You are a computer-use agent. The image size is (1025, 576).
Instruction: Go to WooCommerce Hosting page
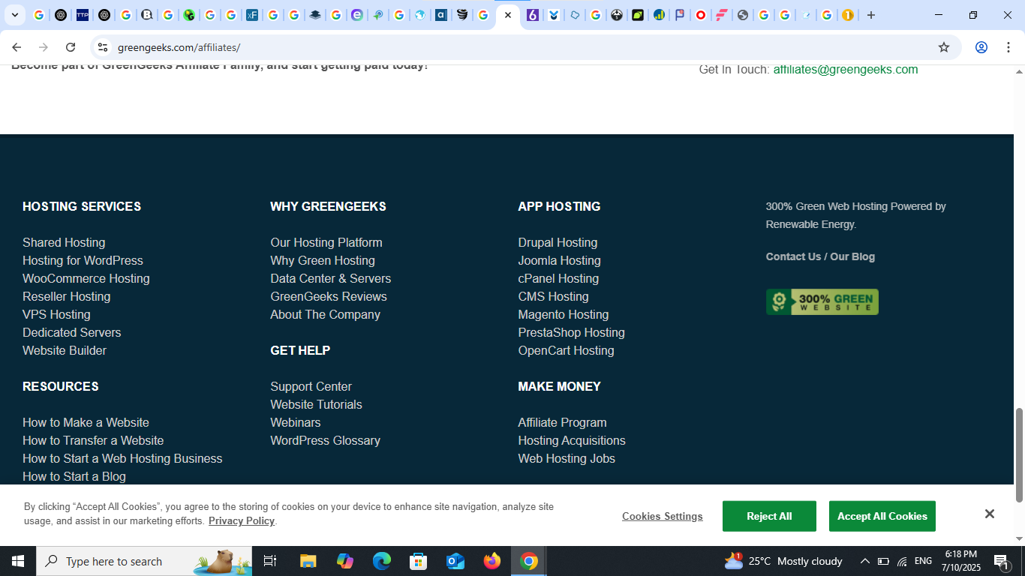click(86, 278)
